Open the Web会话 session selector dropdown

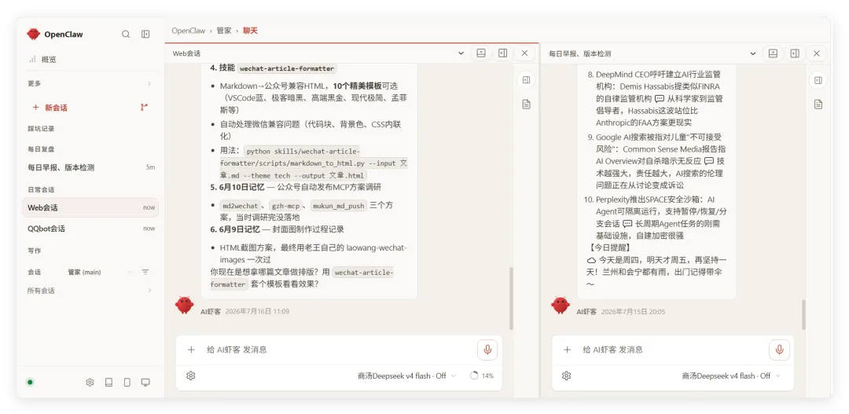coord(318,53)
